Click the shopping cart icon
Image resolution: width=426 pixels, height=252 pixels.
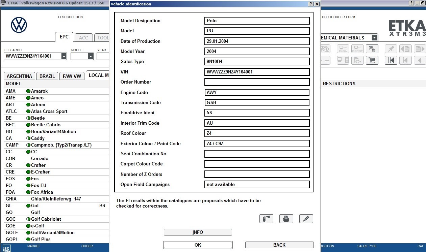[x=372, y=60]
